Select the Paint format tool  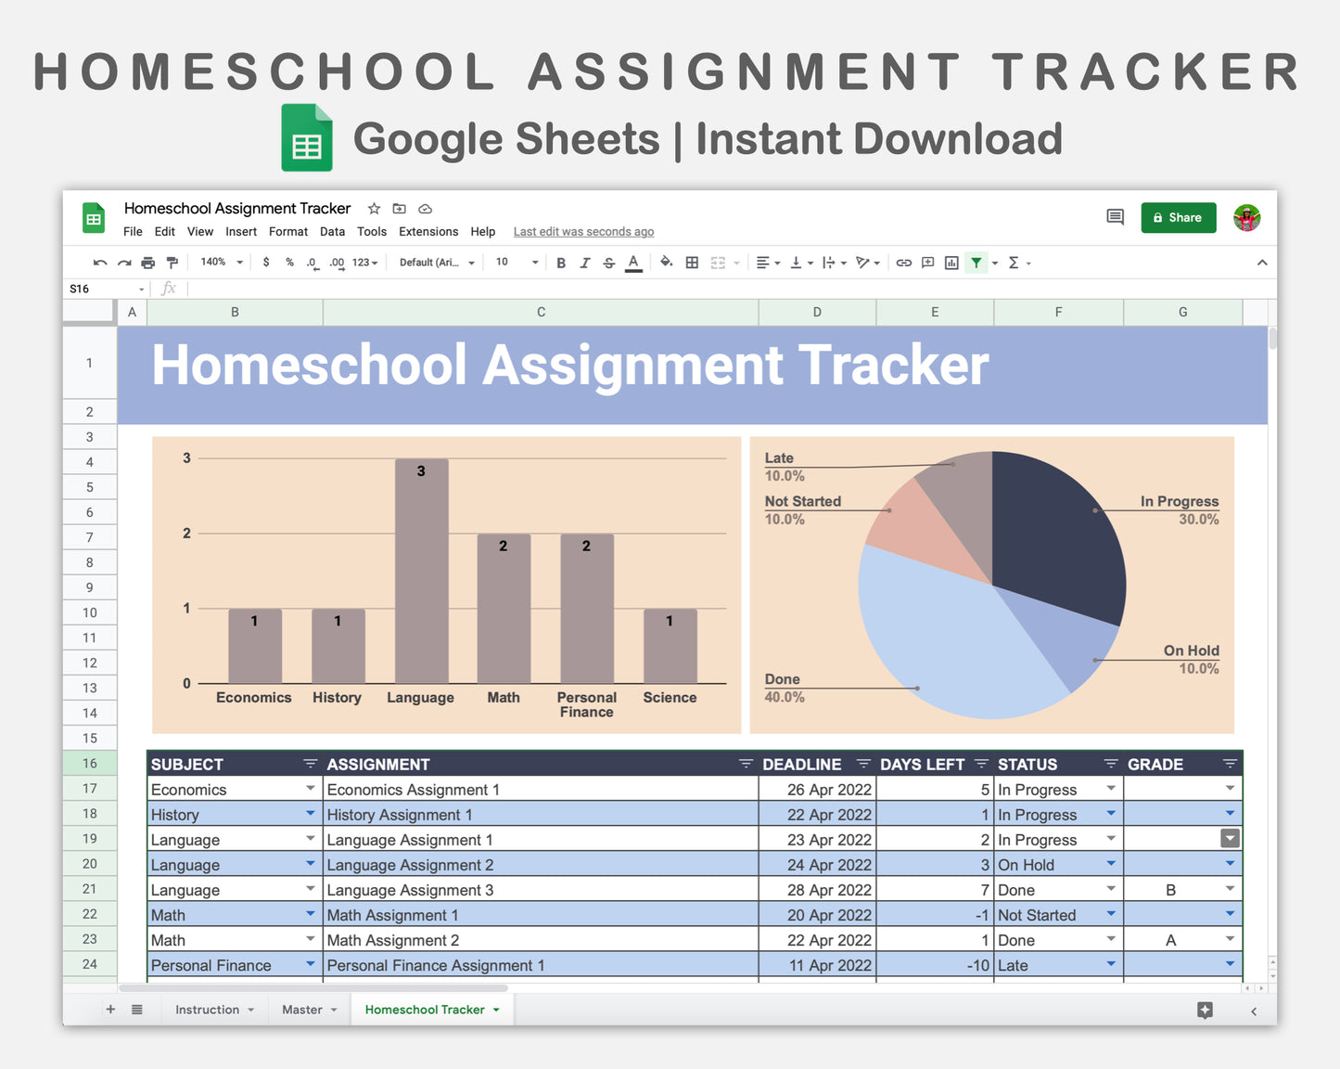click(172, 263)
